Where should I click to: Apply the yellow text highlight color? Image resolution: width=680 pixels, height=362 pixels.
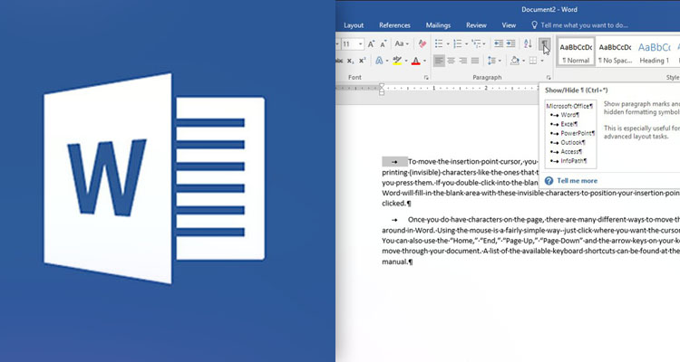point(397,61)
